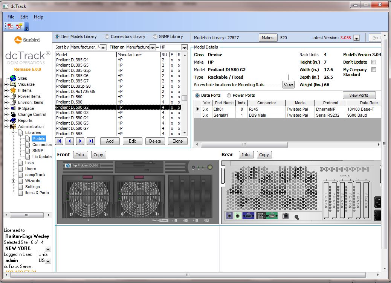Viewport: 391px width, 283px height.
Task: Go to the next model record
Action: (80, 141)
